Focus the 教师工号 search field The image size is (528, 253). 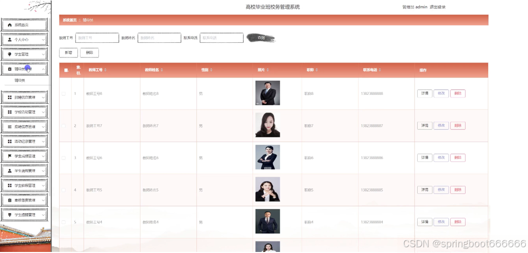pyautogui.click(x=97, y=38)
